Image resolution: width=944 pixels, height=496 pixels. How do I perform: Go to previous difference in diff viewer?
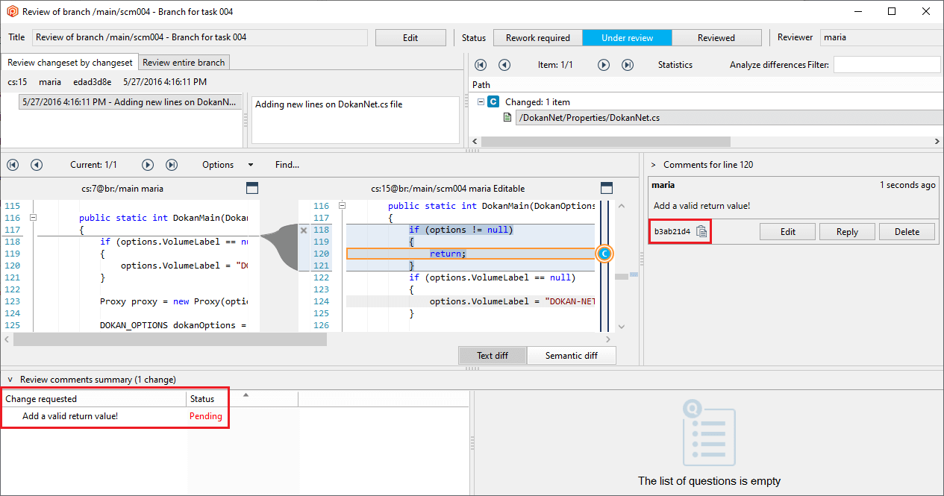coord(37,165)
